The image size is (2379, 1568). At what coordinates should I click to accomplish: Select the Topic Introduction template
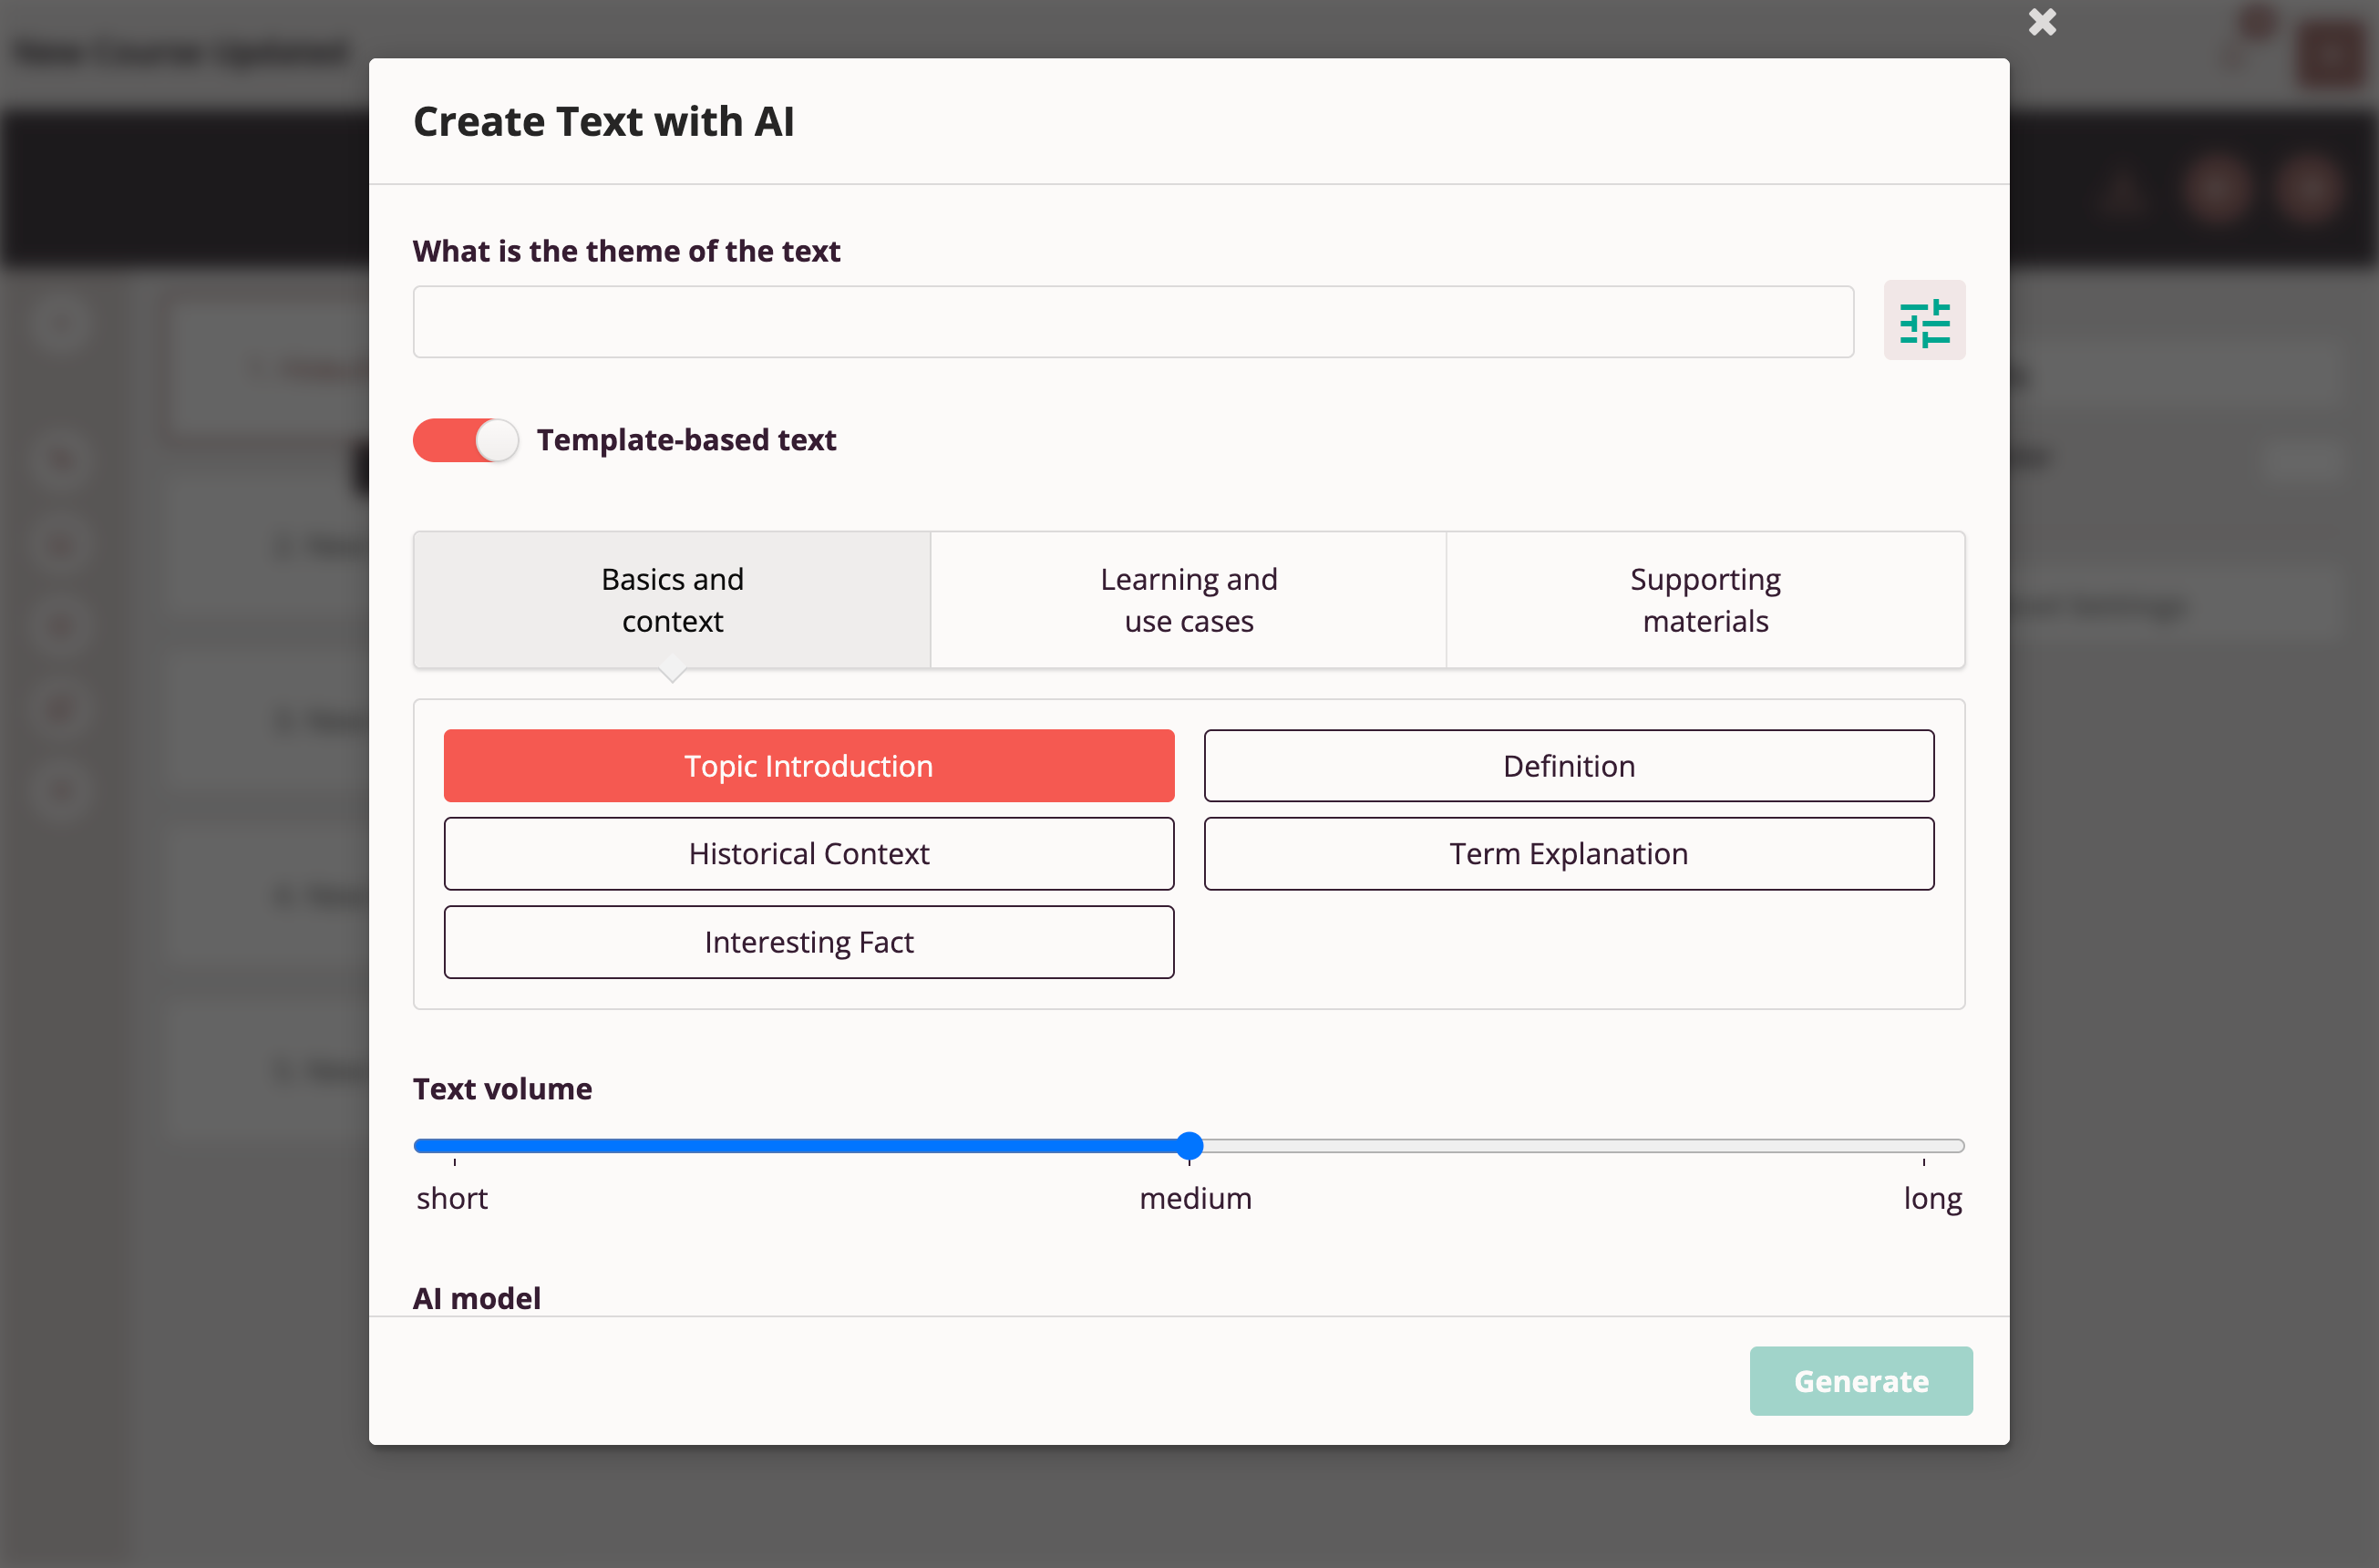[808, 766]
